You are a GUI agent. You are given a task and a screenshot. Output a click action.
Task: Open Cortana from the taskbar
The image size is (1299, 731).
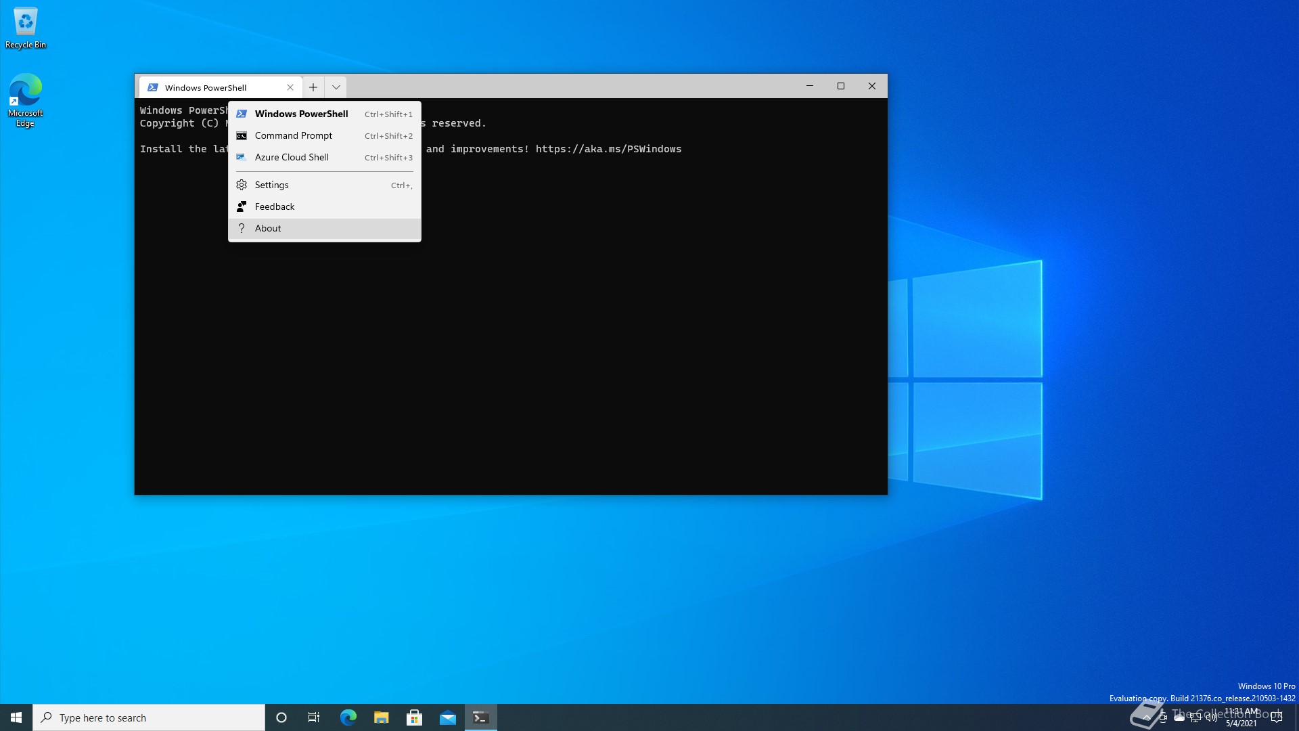pos(281,717)
